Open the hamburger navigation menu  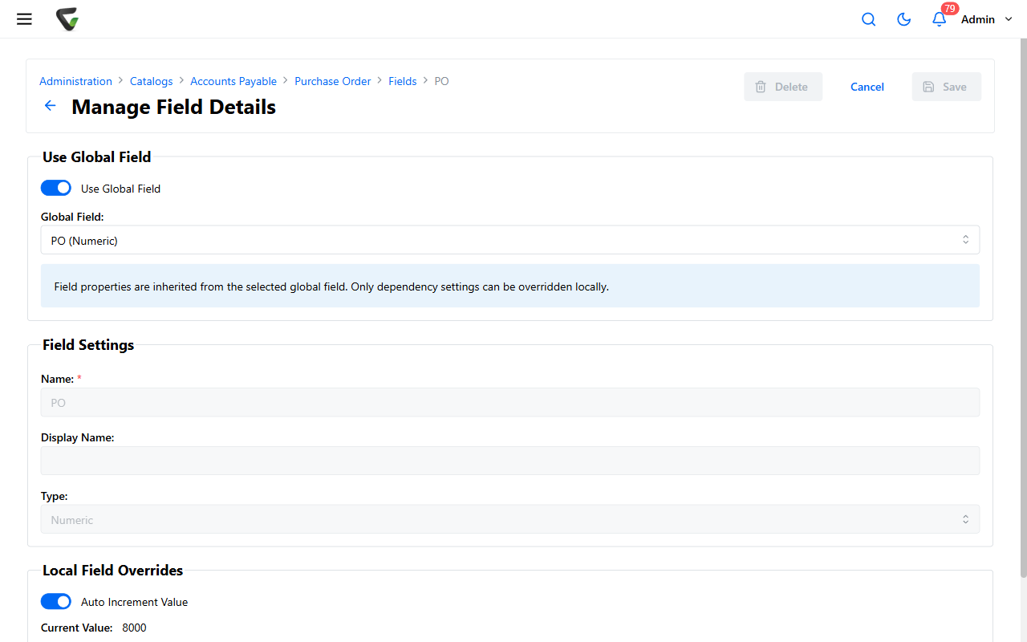pyautogui.click(x=24, y=19)
